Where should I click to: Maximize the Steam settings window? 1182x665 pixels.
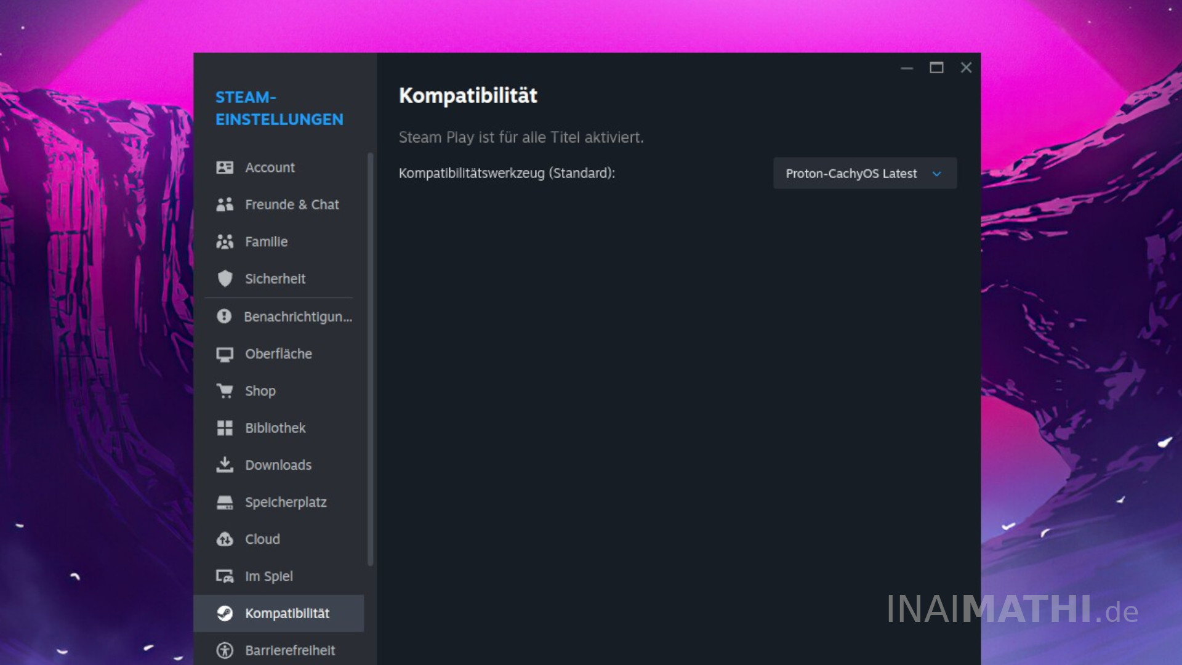(x=936, y=68)
